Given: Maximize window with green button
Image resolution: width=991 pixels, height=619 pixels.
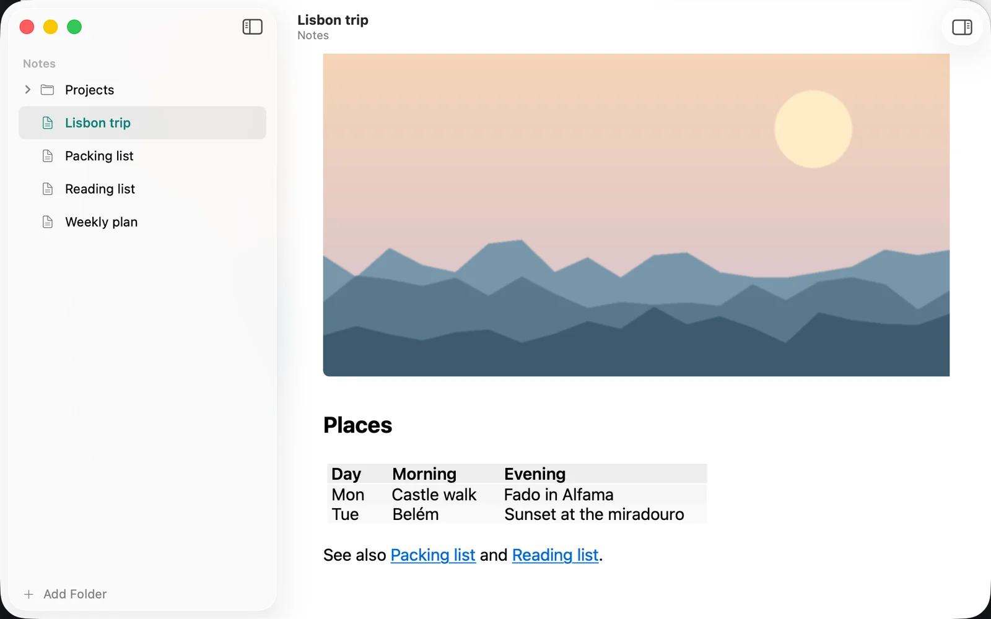Looking at the screenshot, I should [74, 27].
